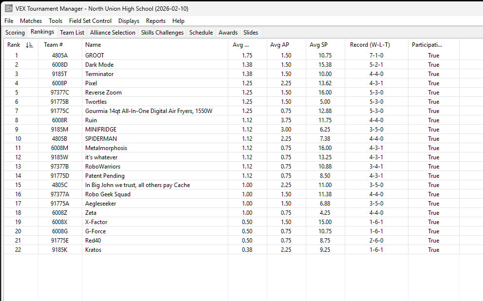This screenshot has width=483, height=301.
Task: Select the Red40 team name
Action: (93, 240)
